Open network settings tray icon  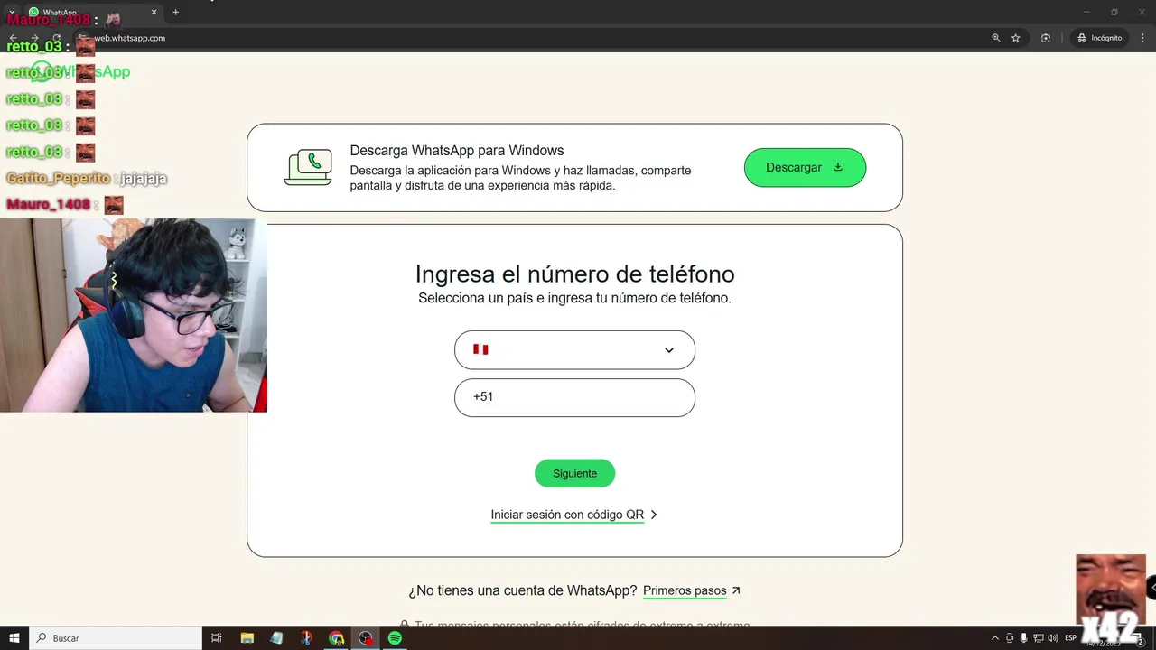tap(1039, 638)
